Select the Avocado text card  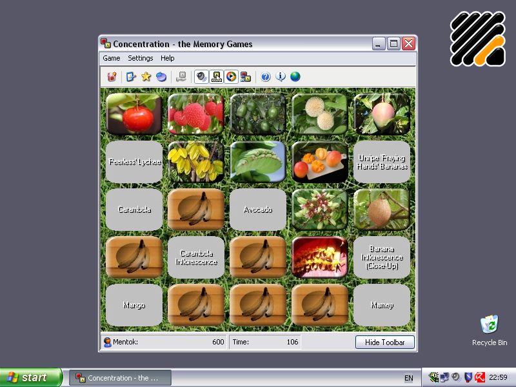pyautogui.click(x=258, y=210)
